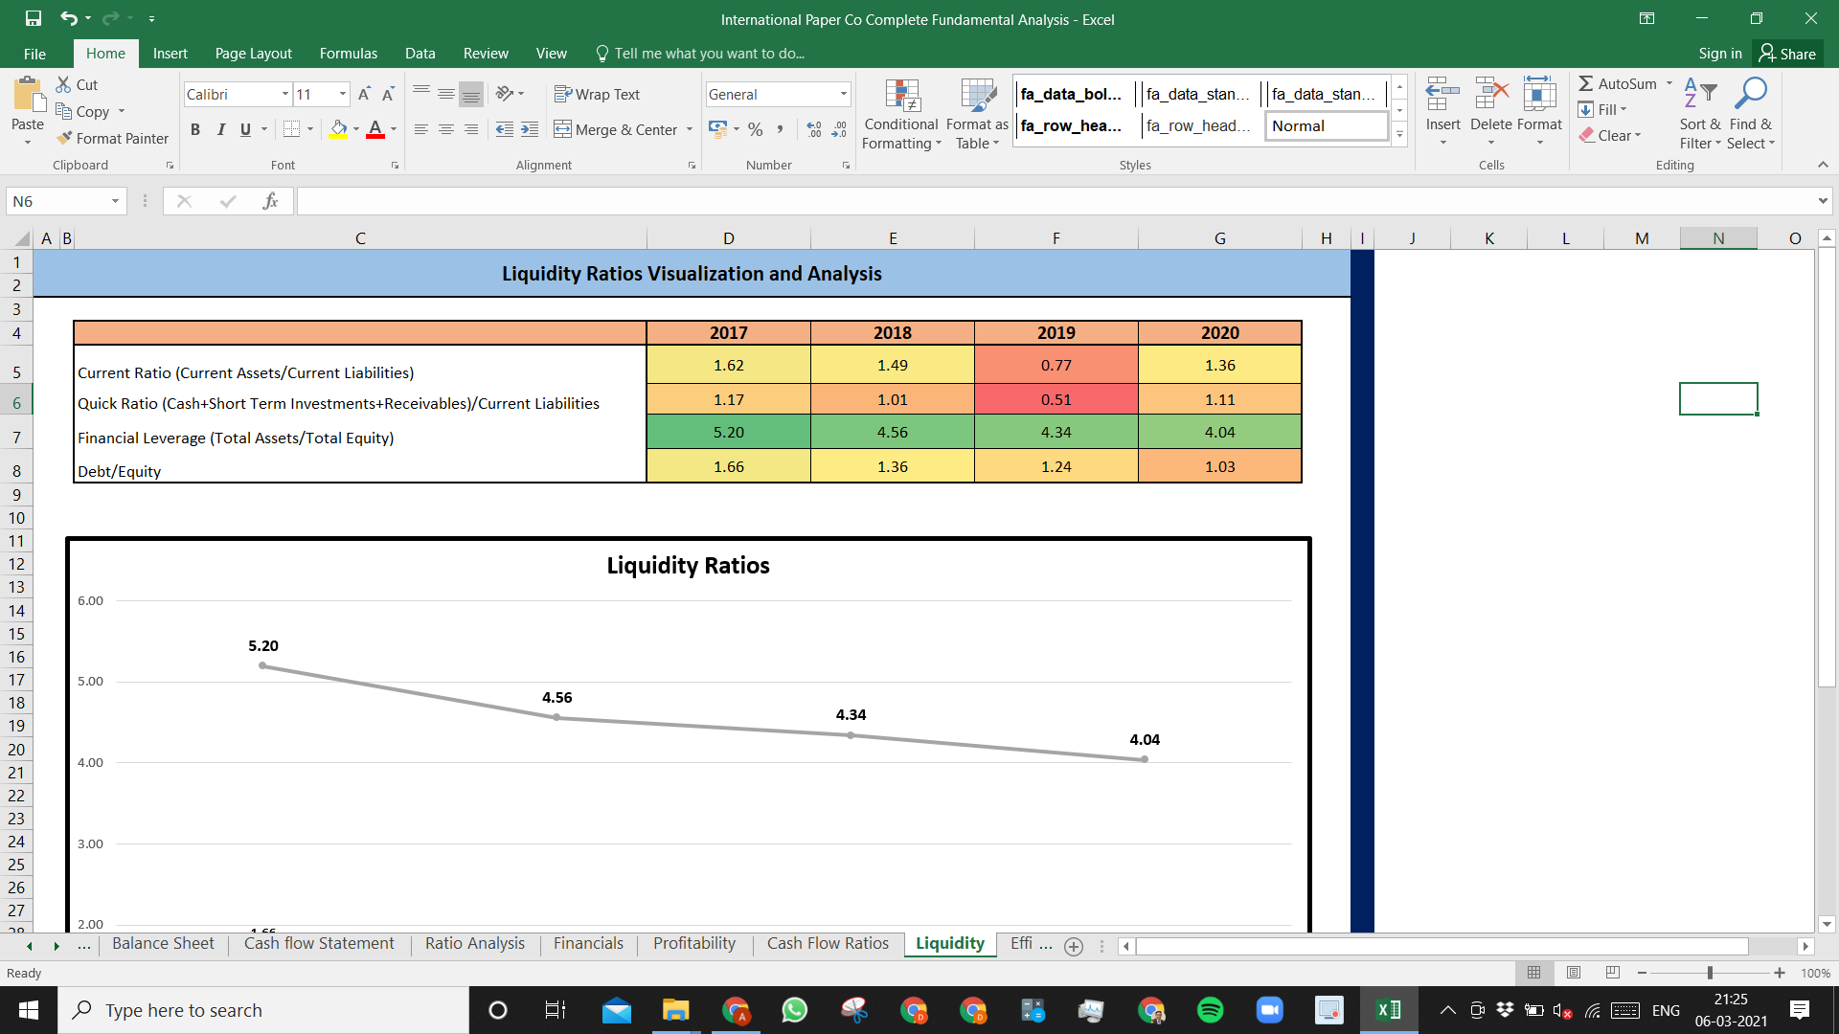
Task: Expand the cell Styles gallery
Action: [1399, 134]
